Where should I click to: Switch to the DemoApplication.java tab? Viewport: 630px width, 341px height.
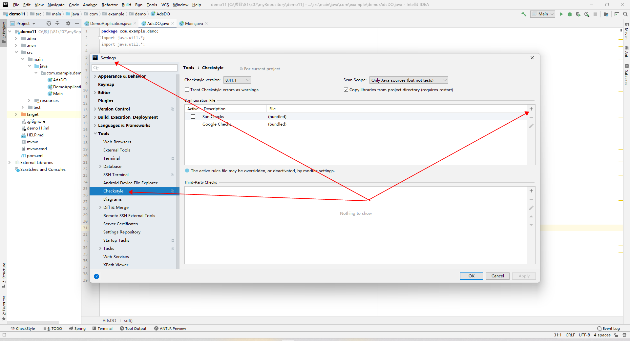point(111,24)
